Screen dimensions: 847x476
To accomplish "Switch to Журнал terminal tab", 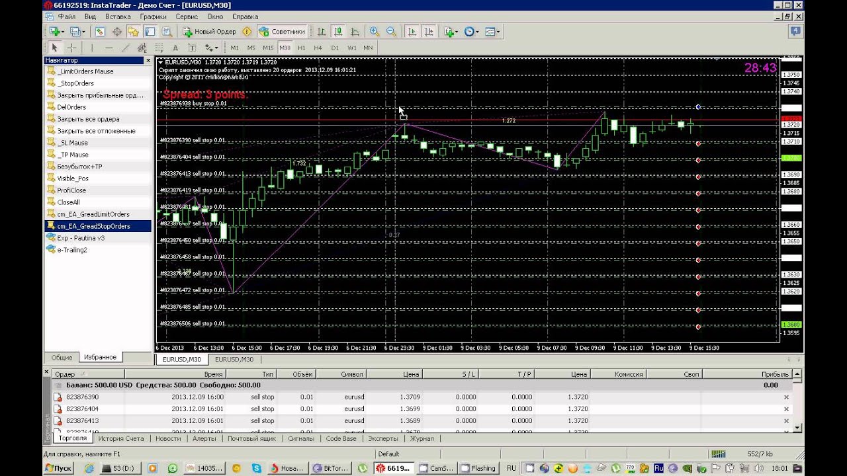I will 422,438.
